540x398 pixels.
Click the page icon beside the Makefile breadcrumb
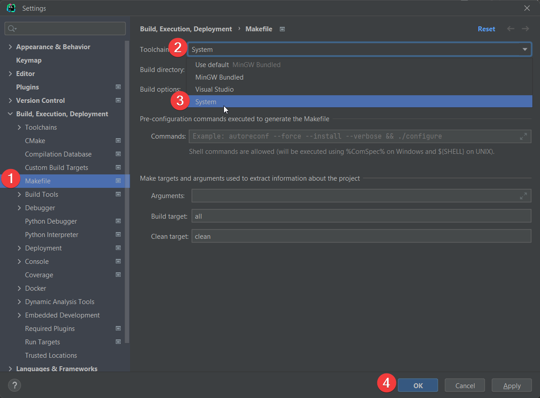point(282,29)
